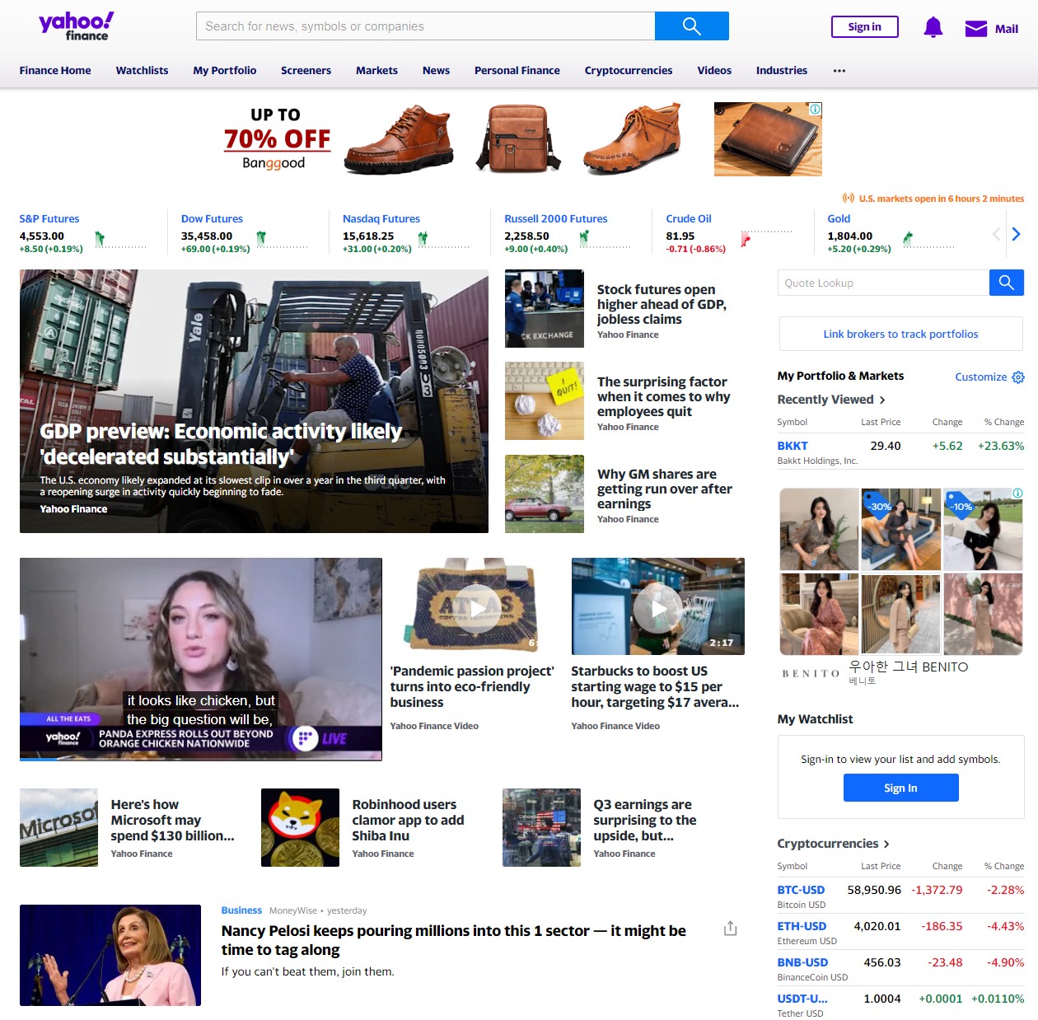1038x1020 pixels.
Task: Open the S&P Futures quote
Action: coord(49,219)
